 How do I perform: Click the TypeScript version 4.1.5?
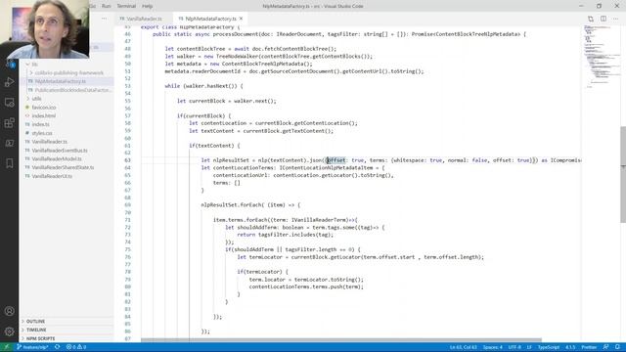[570, 347]
